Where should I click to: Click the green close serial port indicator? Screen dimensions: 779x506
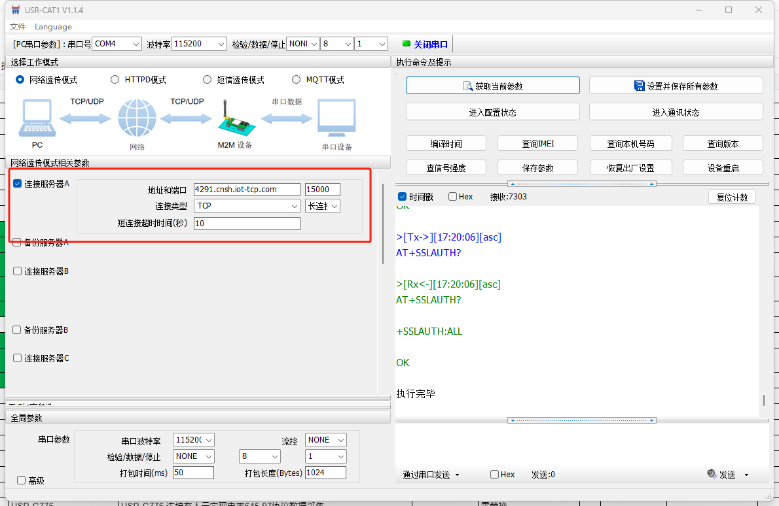pyautogui.click(x=407, y=44)
